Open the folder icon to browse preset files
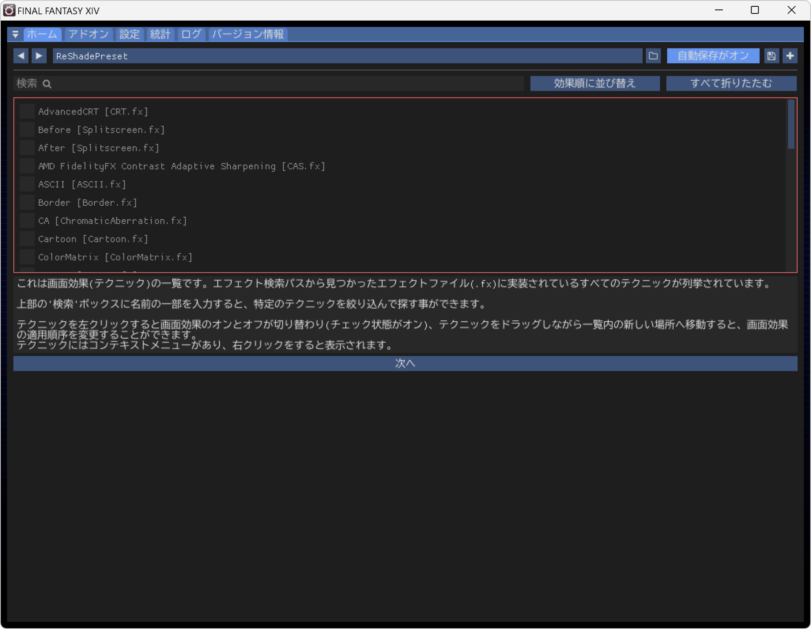This screenshot has height=629, width=811. coord(652,55)
